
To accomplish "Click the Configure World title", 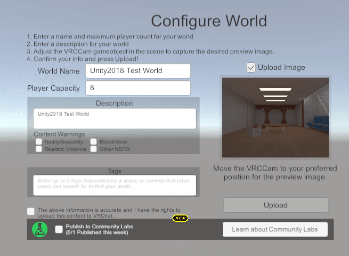I will click(x=209, y=21).
